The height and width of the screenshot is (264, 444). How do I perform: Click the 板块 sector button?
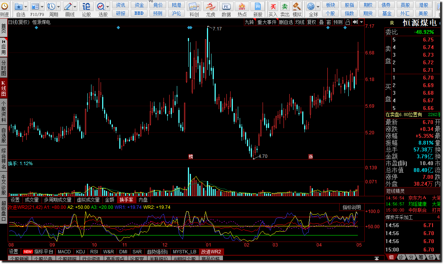pos(330,5)
